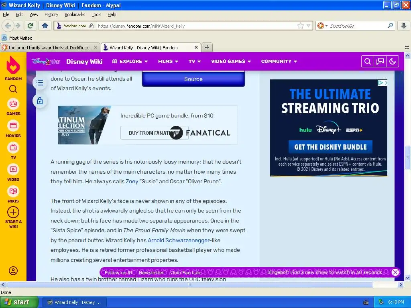Click Get the Disney Bundle button
Image resolution: width=411 pixels, height=308 pixels.
pyautogui.click(x=330, y=147)
